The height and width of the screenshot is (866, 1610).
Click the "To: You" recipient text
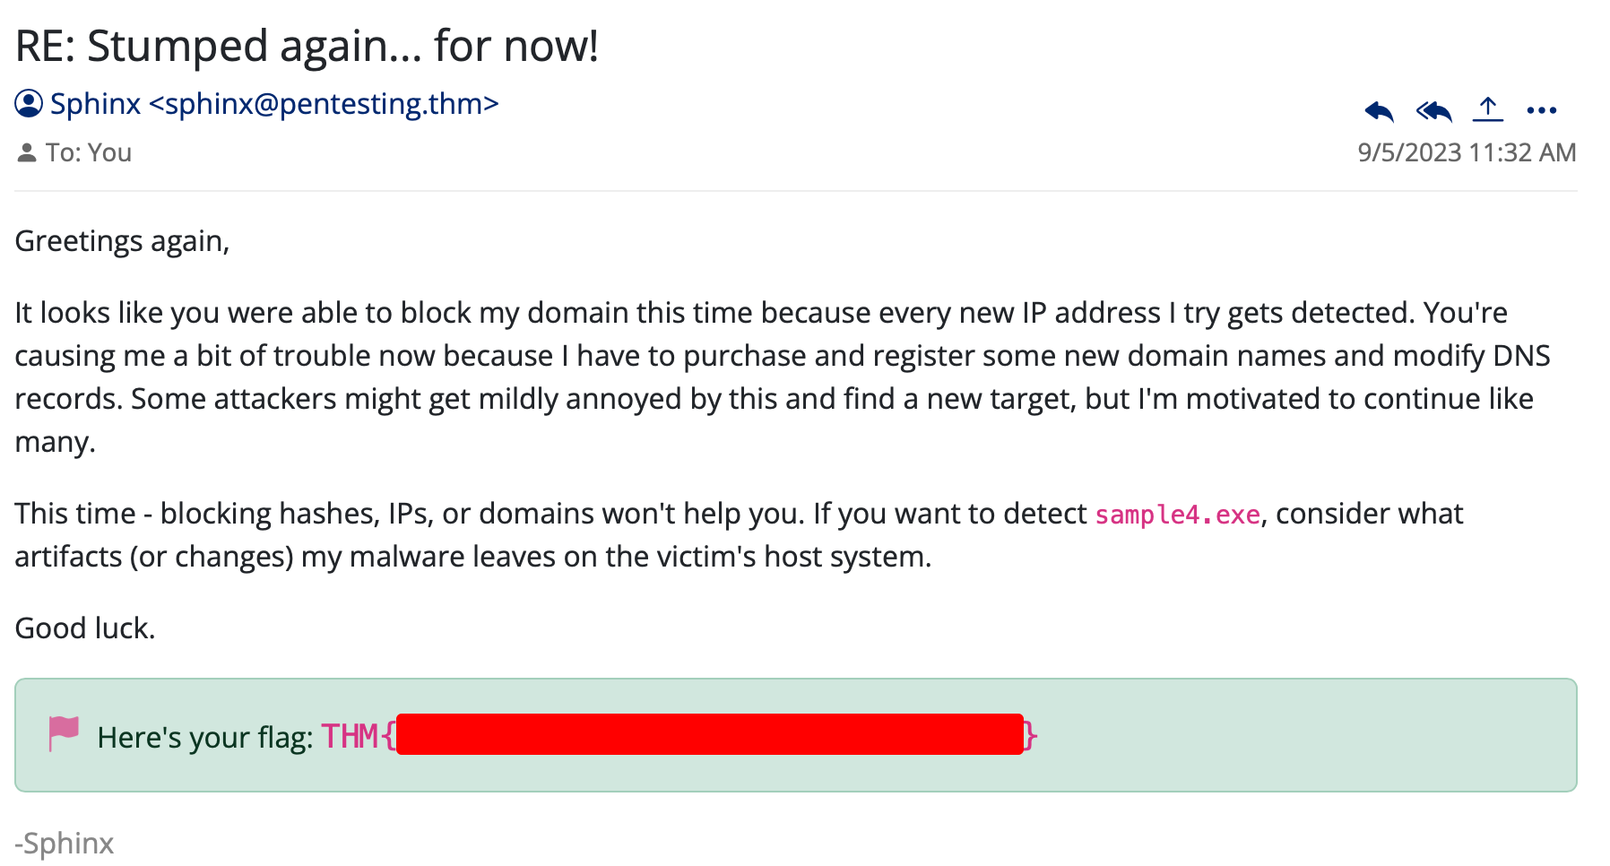click(x=89, y=153)
